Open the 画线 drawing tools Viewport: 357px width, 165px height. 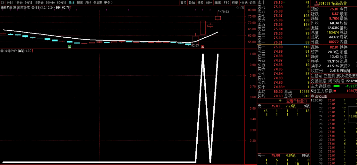218,3
